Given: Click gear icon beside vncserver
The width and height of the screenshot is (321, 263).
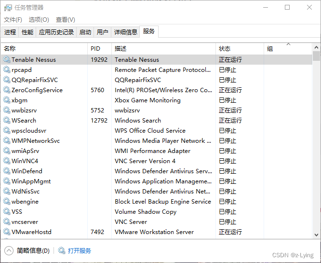Looking at the screenshot, I should click(7, 222).
